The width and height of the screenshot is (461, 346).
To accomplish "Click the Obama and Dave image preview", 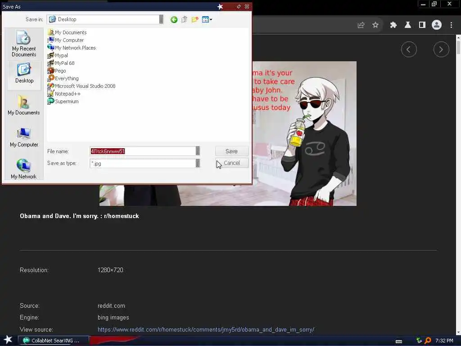I will [304, 133].
